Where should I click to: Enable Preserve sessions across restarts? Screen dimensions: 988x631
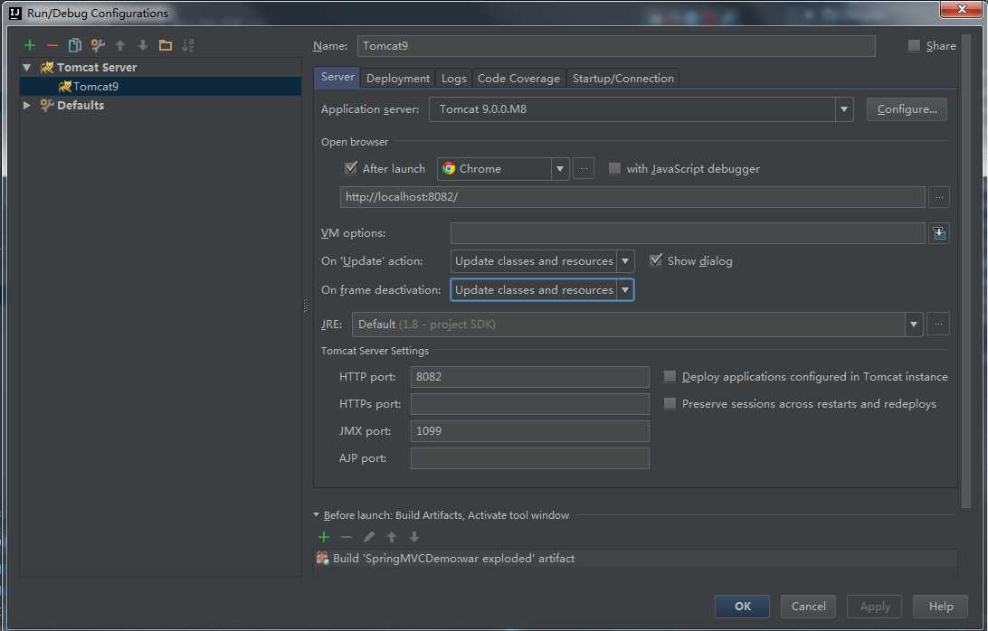670,404
